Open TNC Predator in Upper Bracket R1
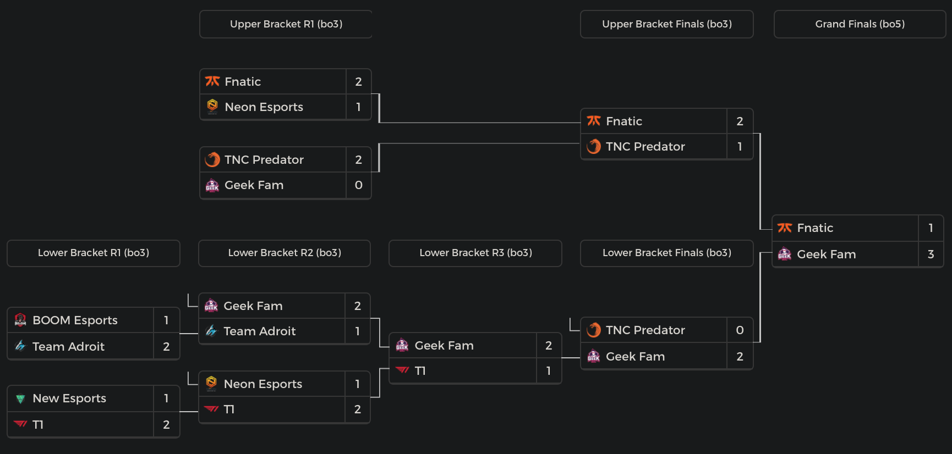Viewport: 952px width, 454px height. (x=264, y=160)
